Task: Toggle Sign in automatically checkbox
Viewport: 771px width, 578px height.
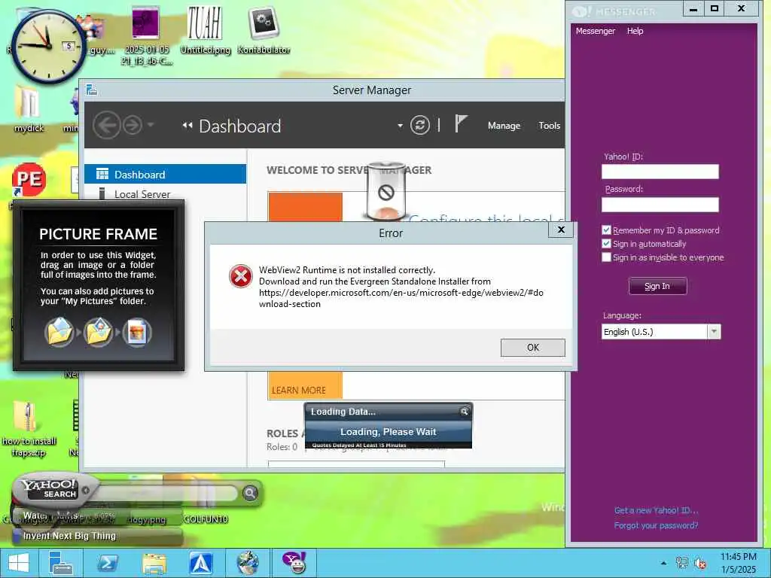Action: click(606, 244)
